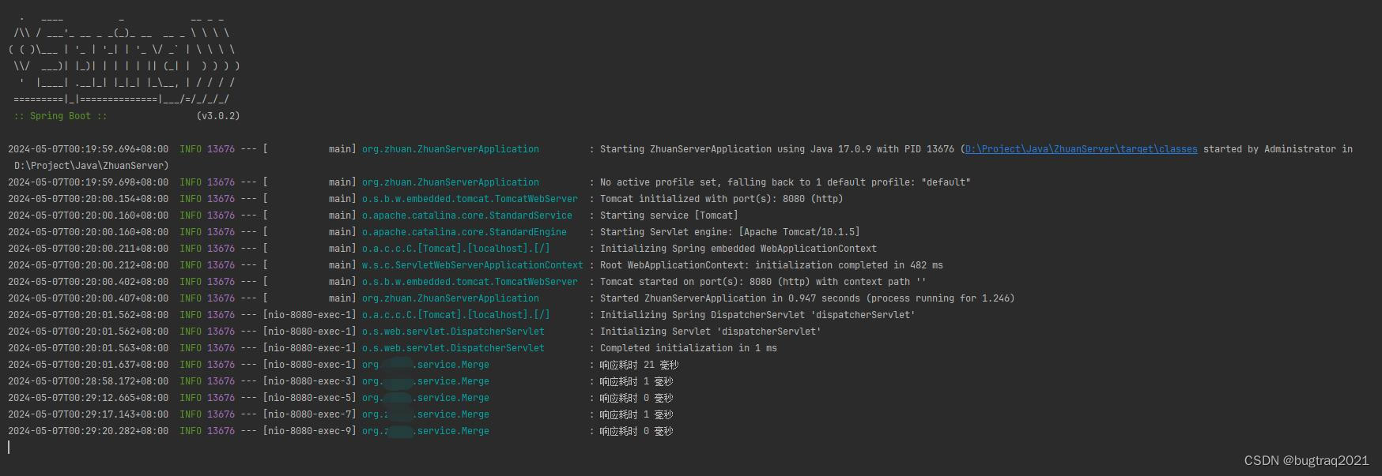The width and height of the screenshot is (1382, 476).
Task: Click the Spring Boot version text (v3.0.2)
Action: click(x=218, y=116)
